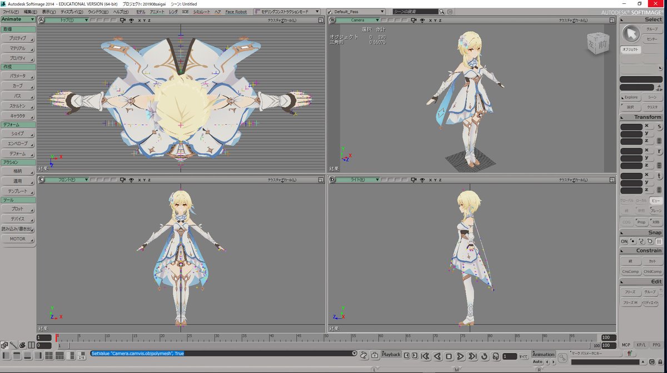Toggle point snap icon in Snap panel

(x=633, y=241)
